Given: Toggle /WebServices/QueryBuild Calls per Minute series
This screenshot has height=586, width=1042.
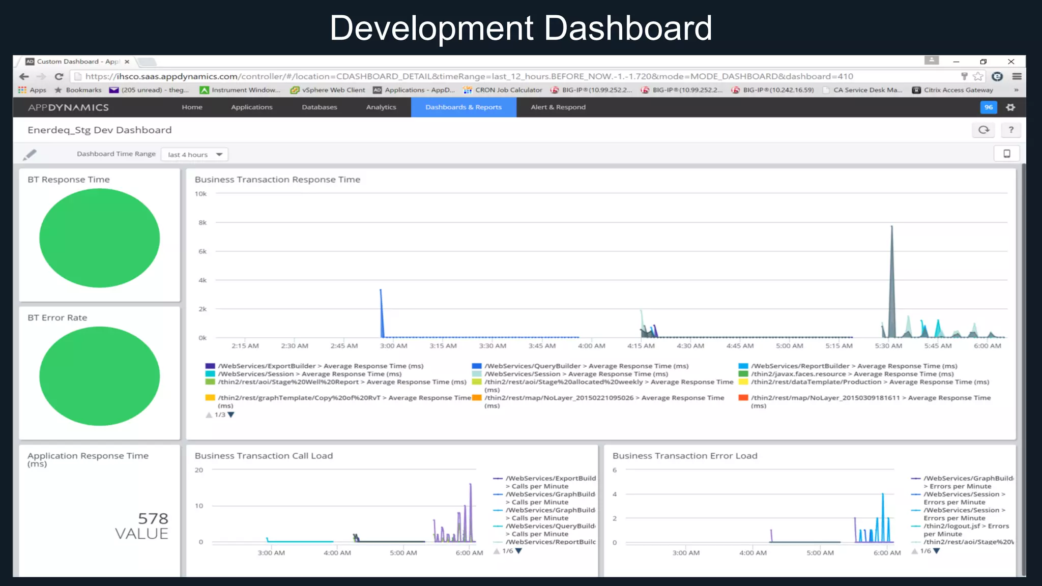Looking at the screenshot, I should pyautogui.click(x=544, y=530).
